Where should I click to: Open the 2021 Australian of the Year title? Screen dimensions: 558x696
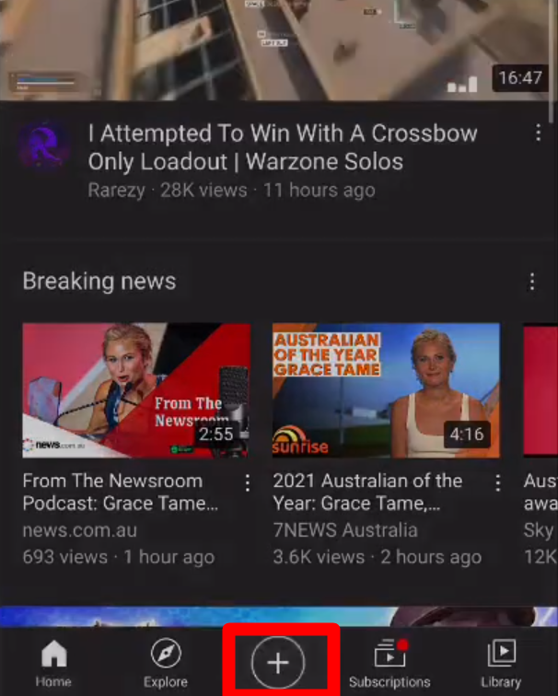point(367,492)
